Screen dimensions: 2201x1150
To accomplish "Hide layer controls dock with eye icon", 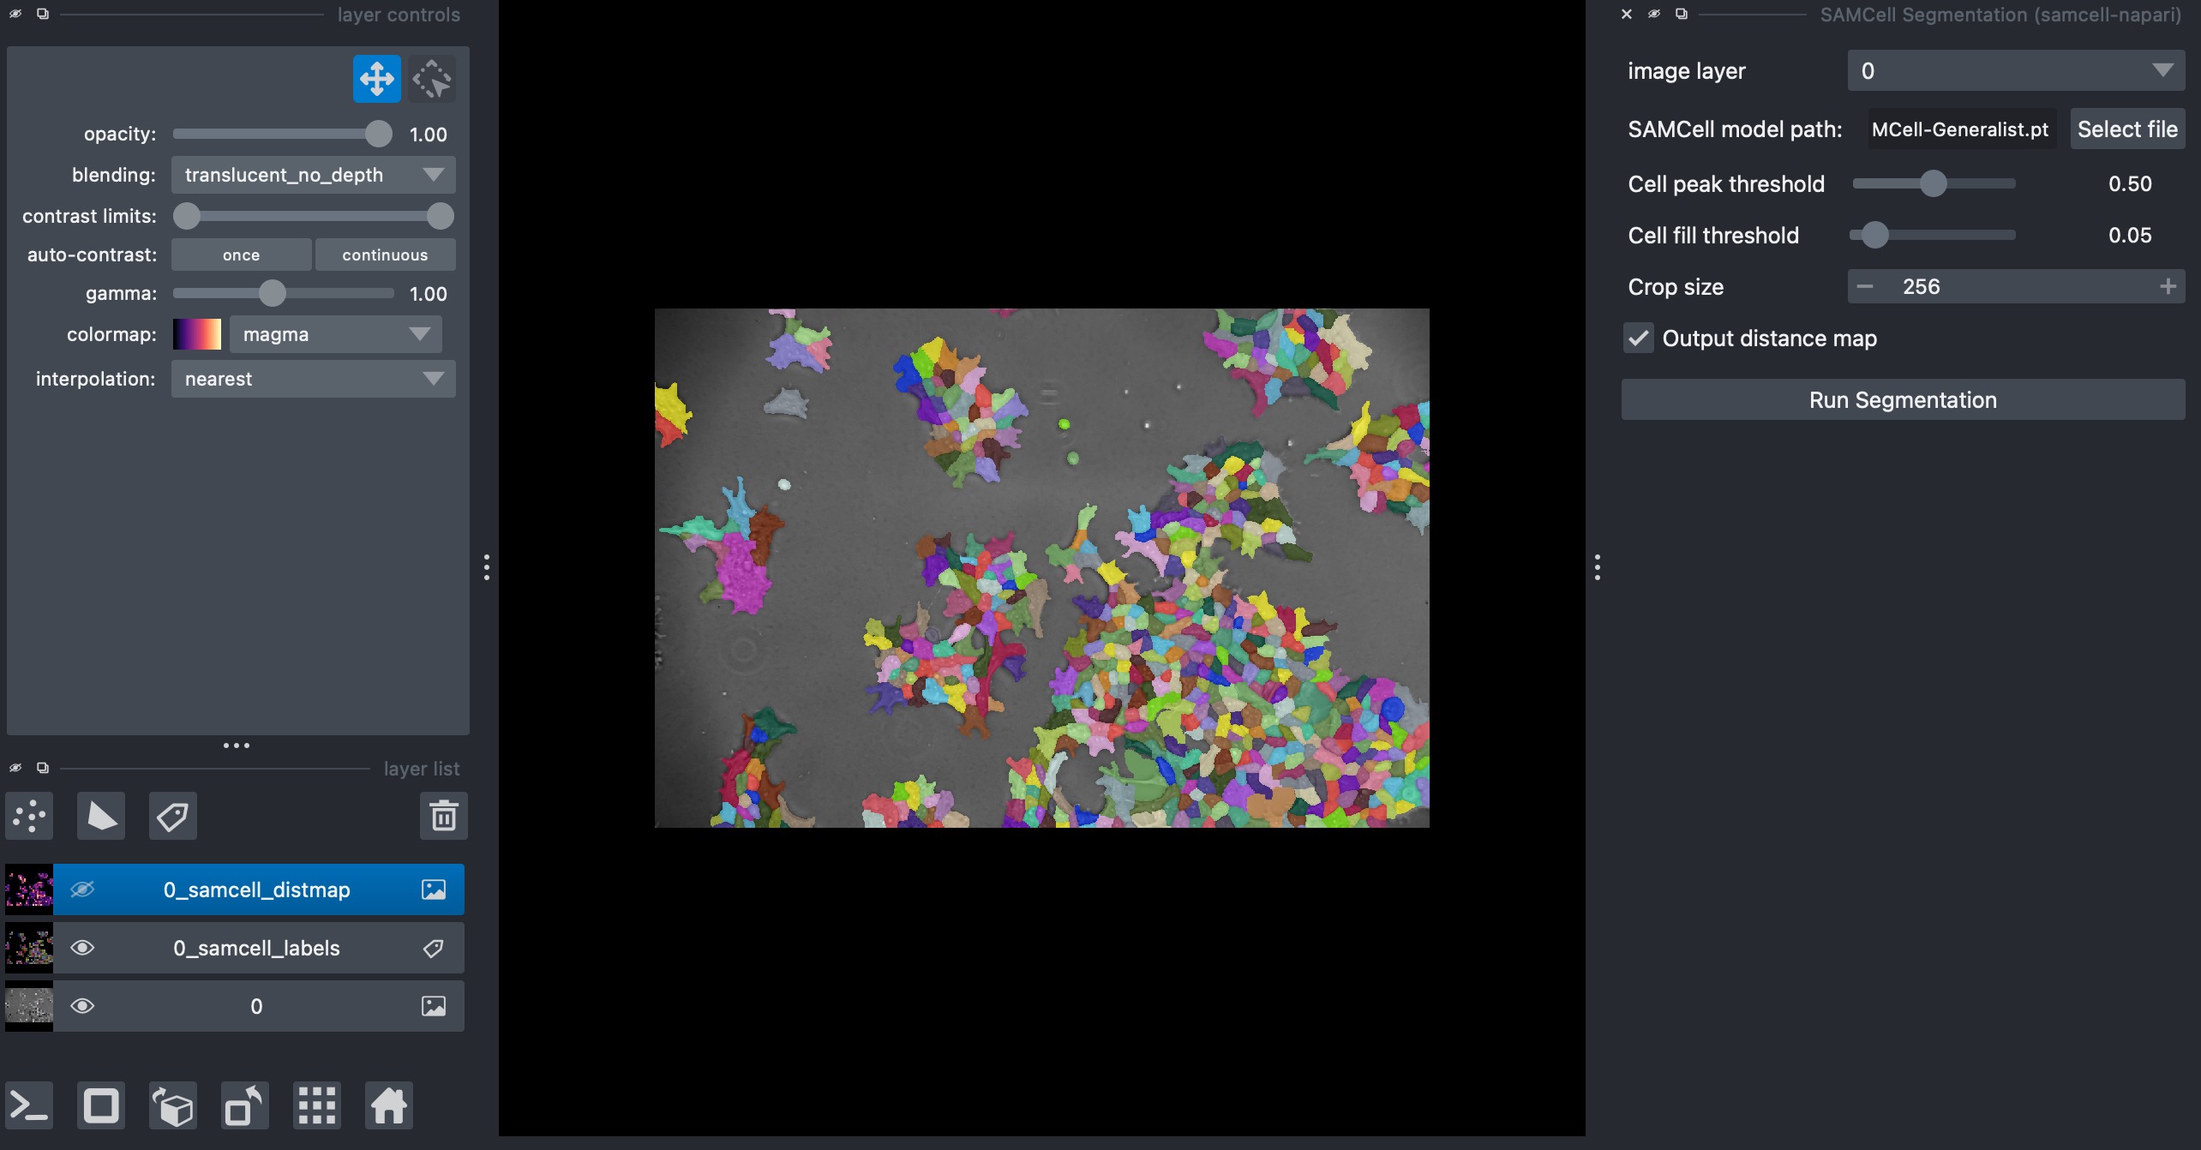I will 15,14.
